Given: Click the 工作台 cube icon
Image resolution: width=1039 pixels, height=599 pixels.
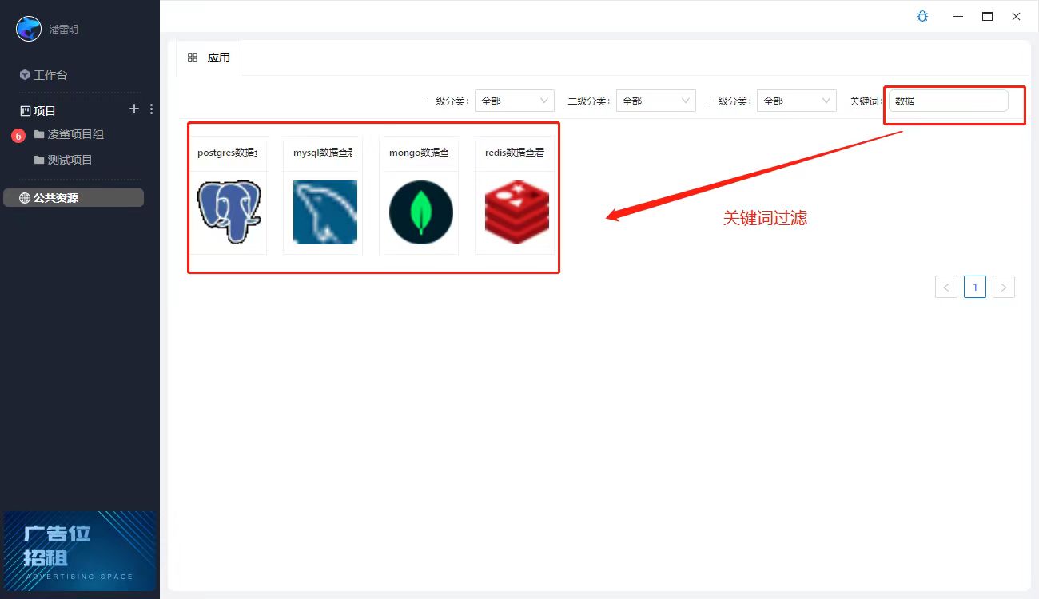Looking at the screenshot, I should pyautogui.click(x=25, y=75).
